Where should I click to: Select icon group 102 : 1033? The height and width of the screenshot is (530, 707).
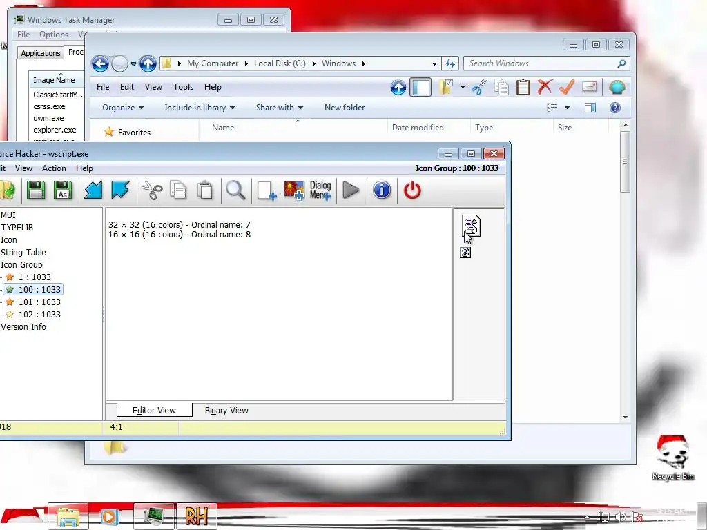pos(39,314)
